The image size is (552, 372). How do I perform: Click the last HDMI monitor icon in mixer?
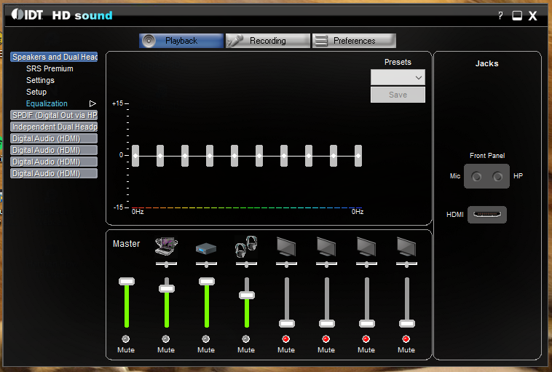tap(406, 247)
